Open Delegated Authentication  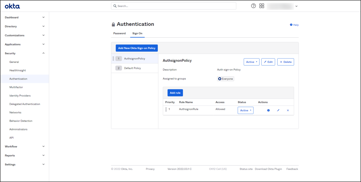coord(25,104)
